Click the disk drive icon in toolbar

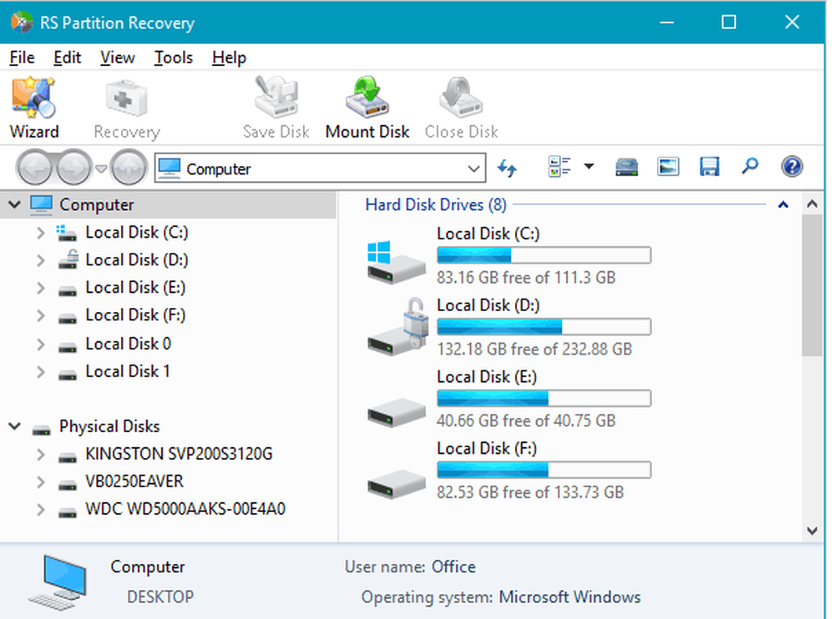(627, 167)
